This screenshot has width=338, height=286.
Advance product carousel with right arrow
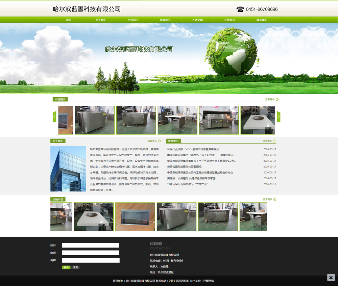279,117
